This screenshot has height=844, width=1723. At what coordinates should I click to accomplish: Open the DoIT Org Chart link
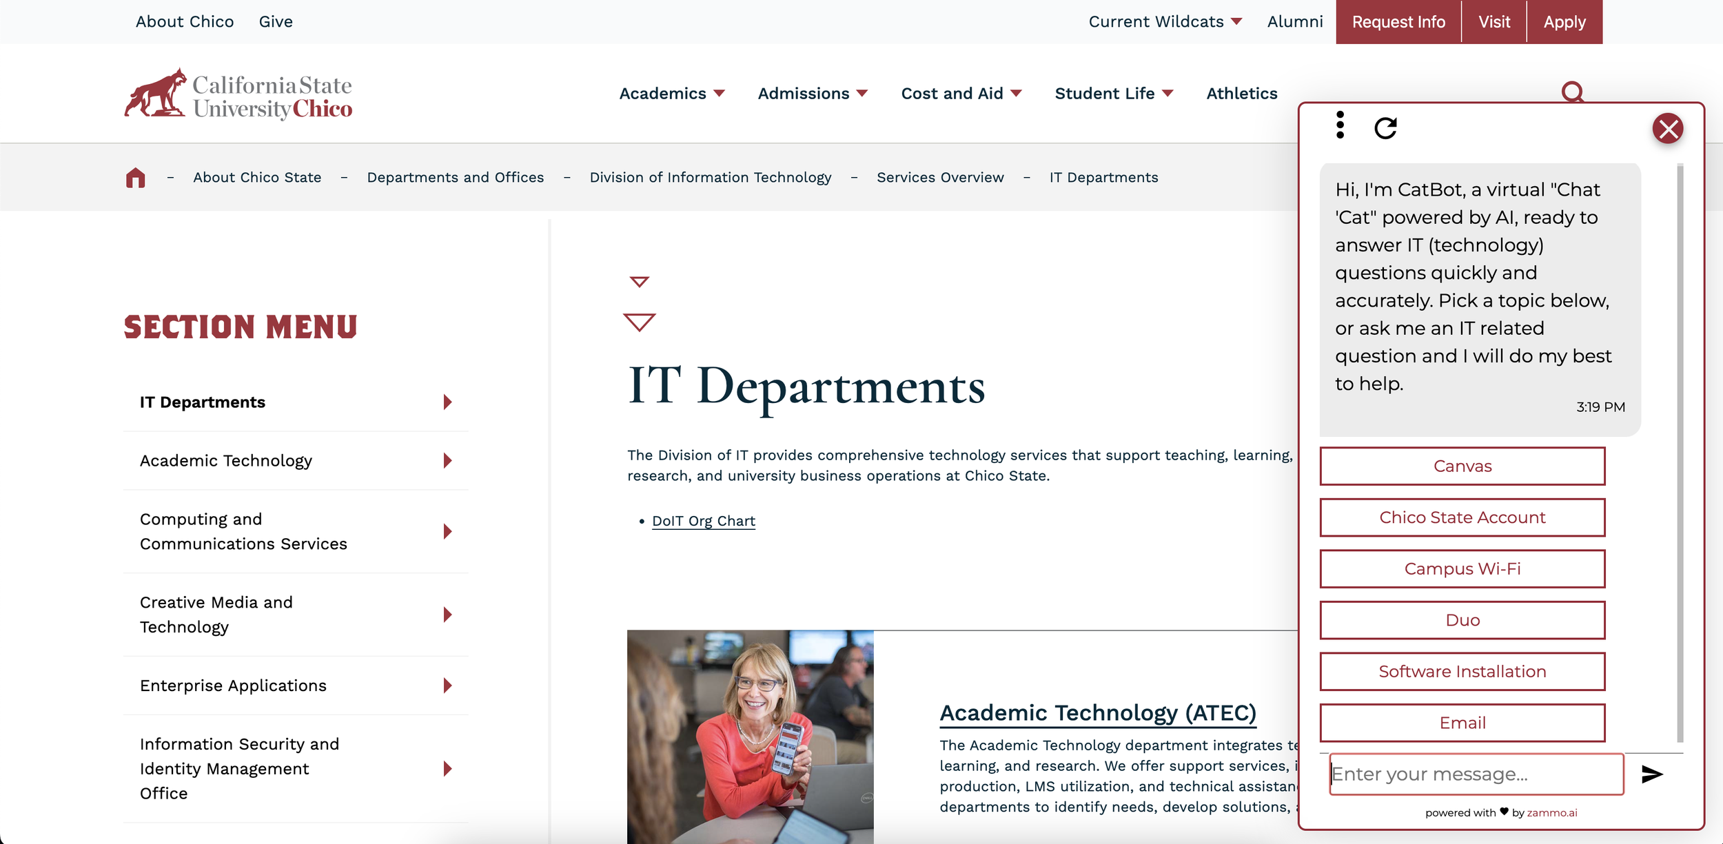click(x=703, y=522)
